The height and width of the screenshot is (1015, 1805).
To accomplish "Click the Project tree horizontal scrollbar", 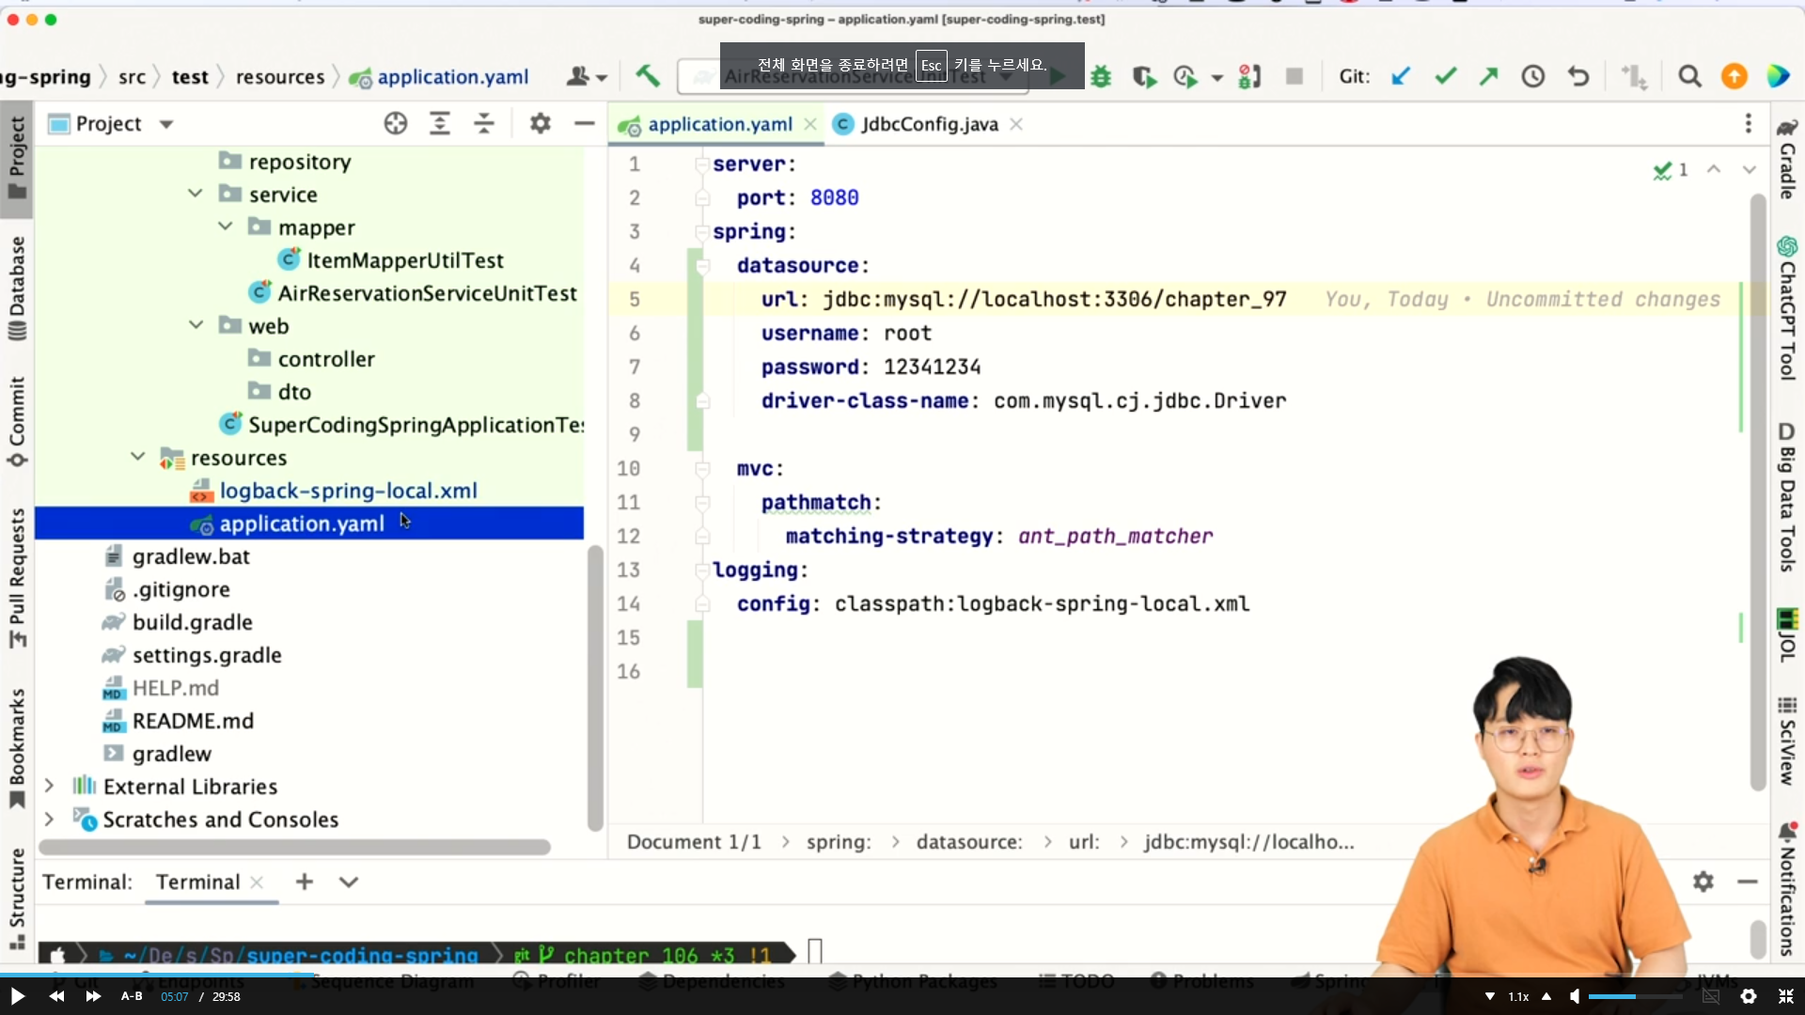I will (294, 847).
